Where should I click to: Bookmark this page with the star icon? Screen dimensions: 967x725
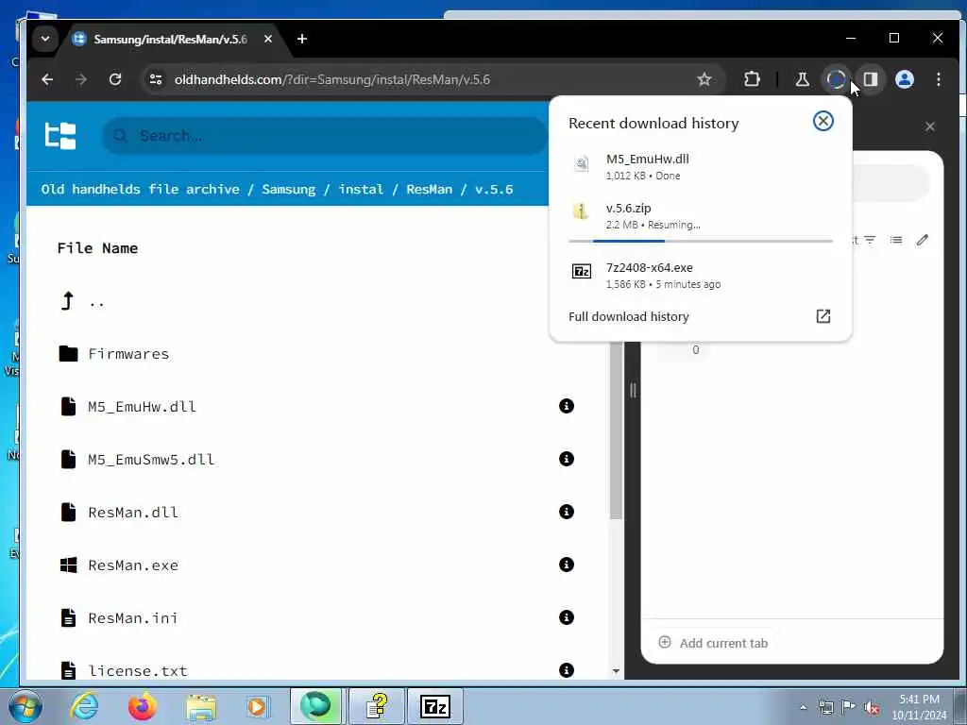coord(704,79)
